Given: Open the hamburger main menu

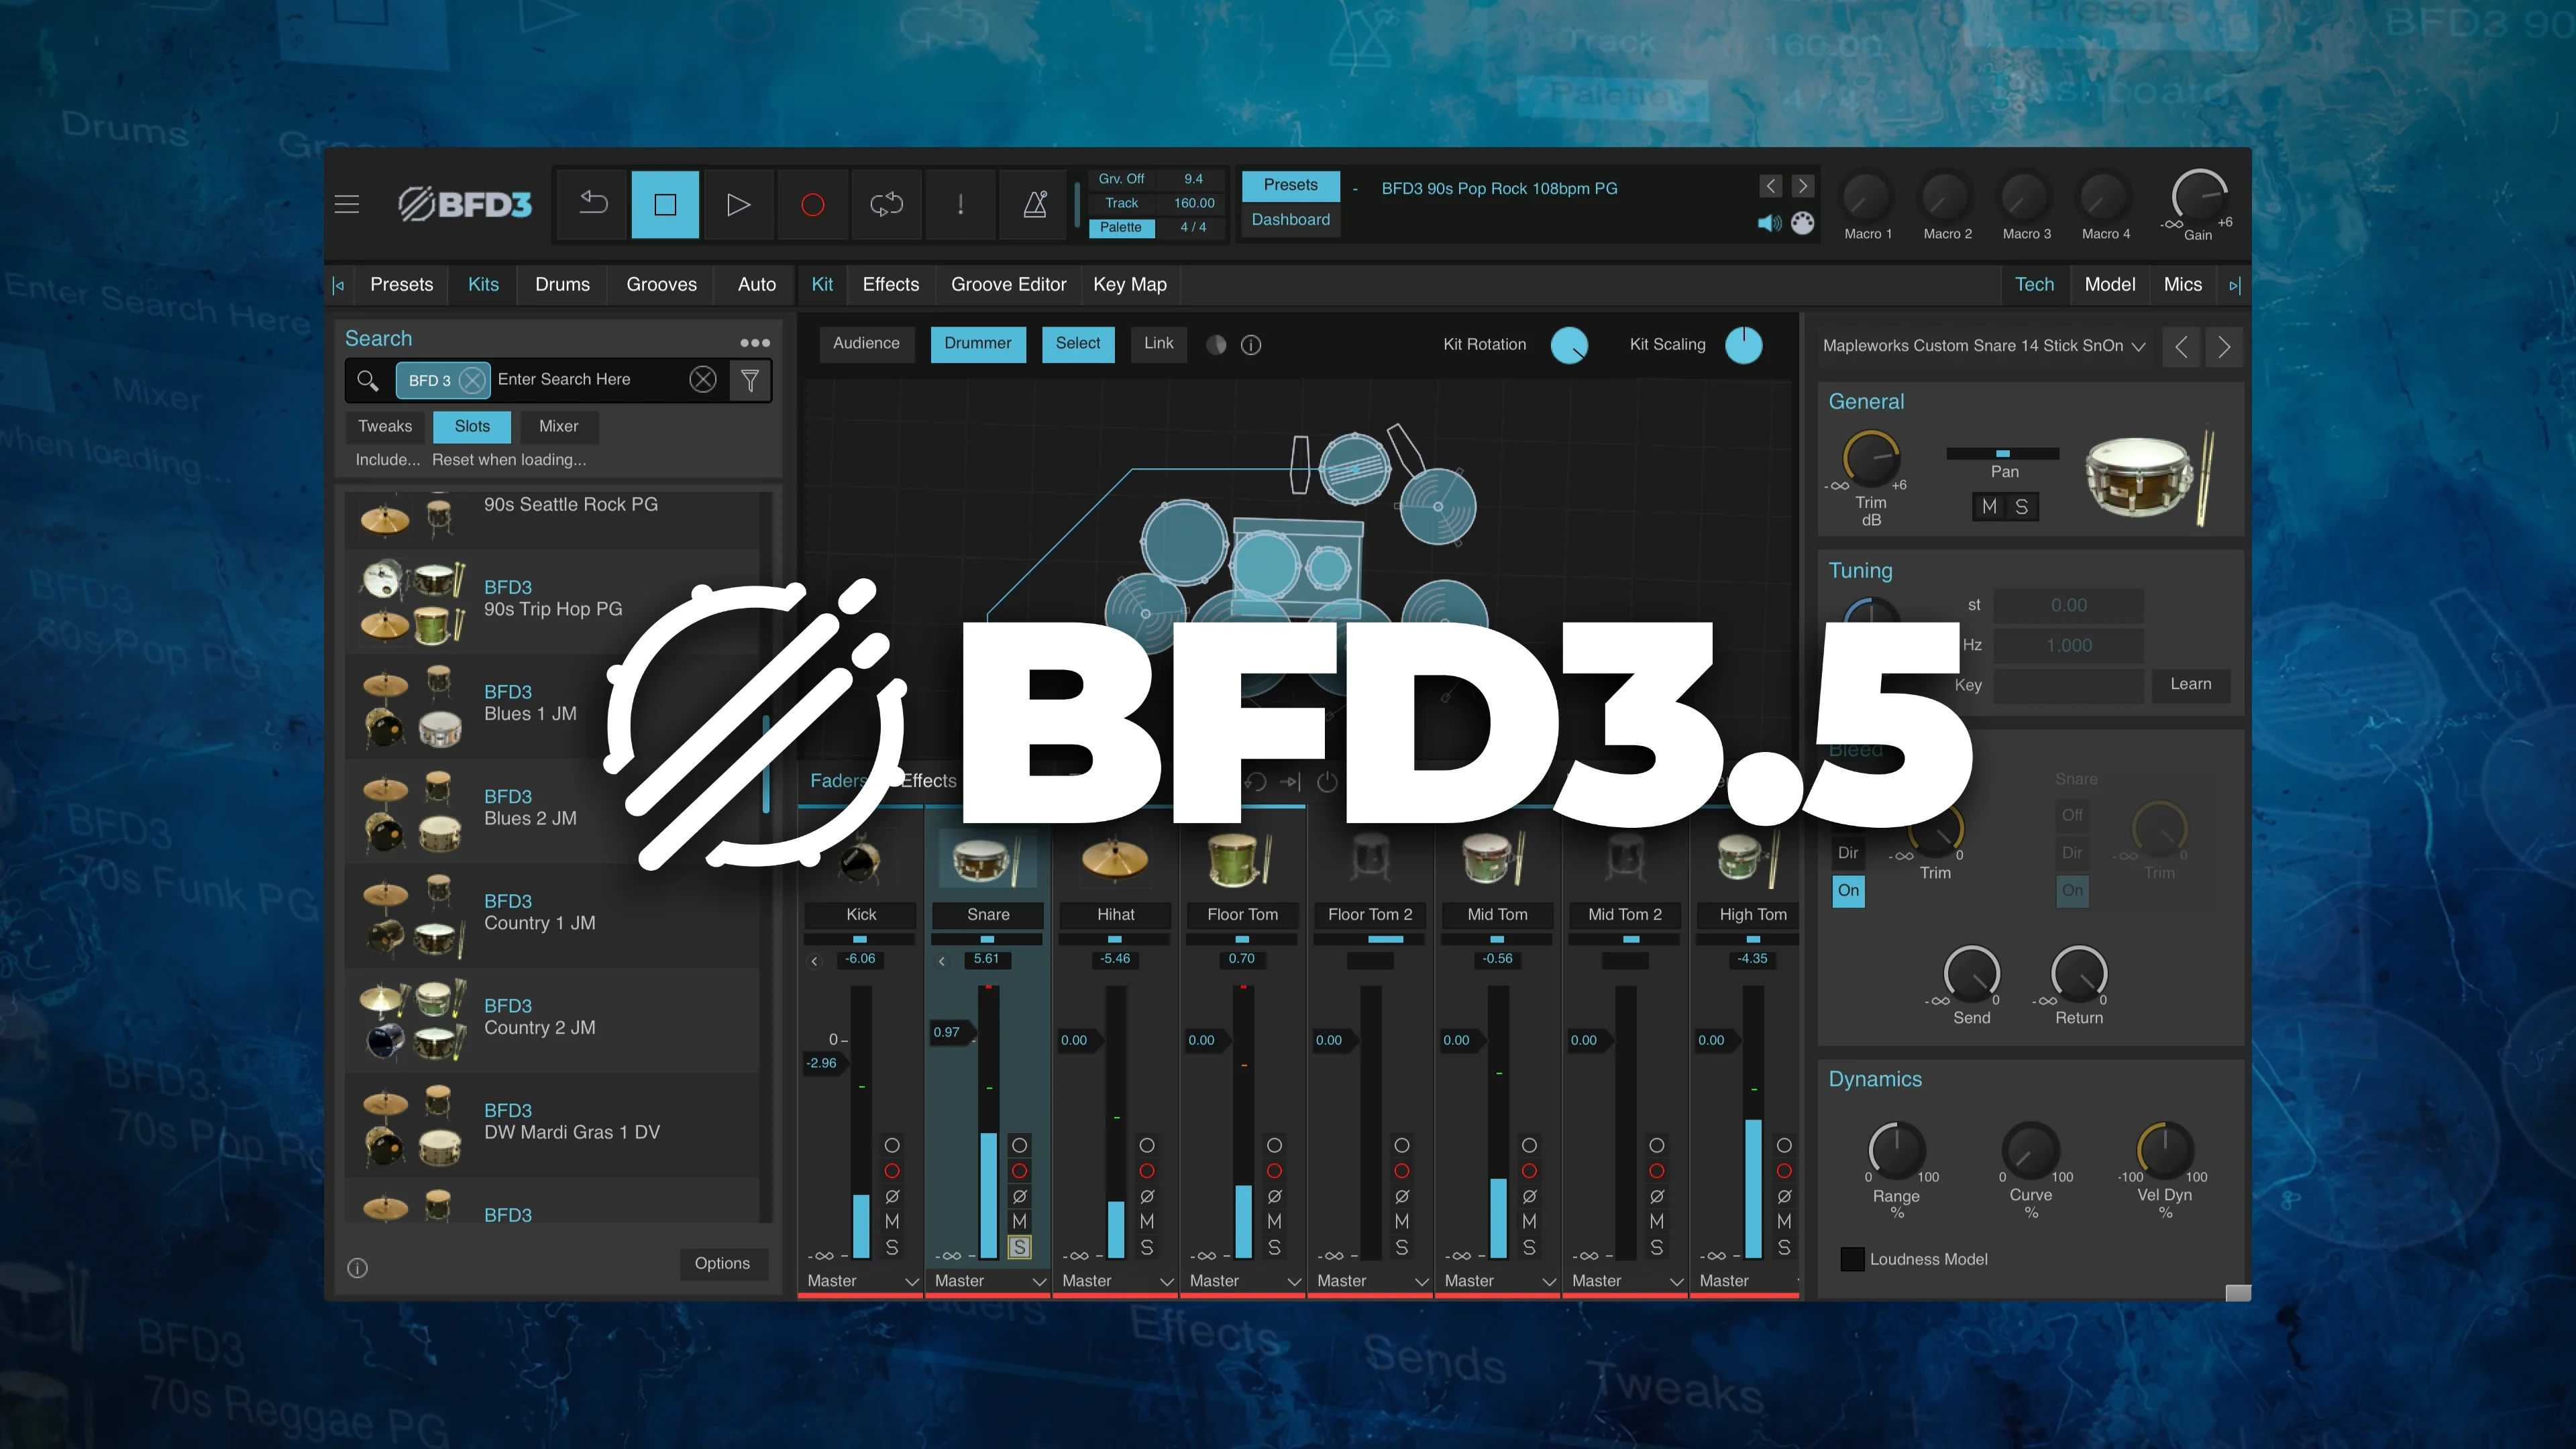Looking at the screenshot, I should point(347,204).
